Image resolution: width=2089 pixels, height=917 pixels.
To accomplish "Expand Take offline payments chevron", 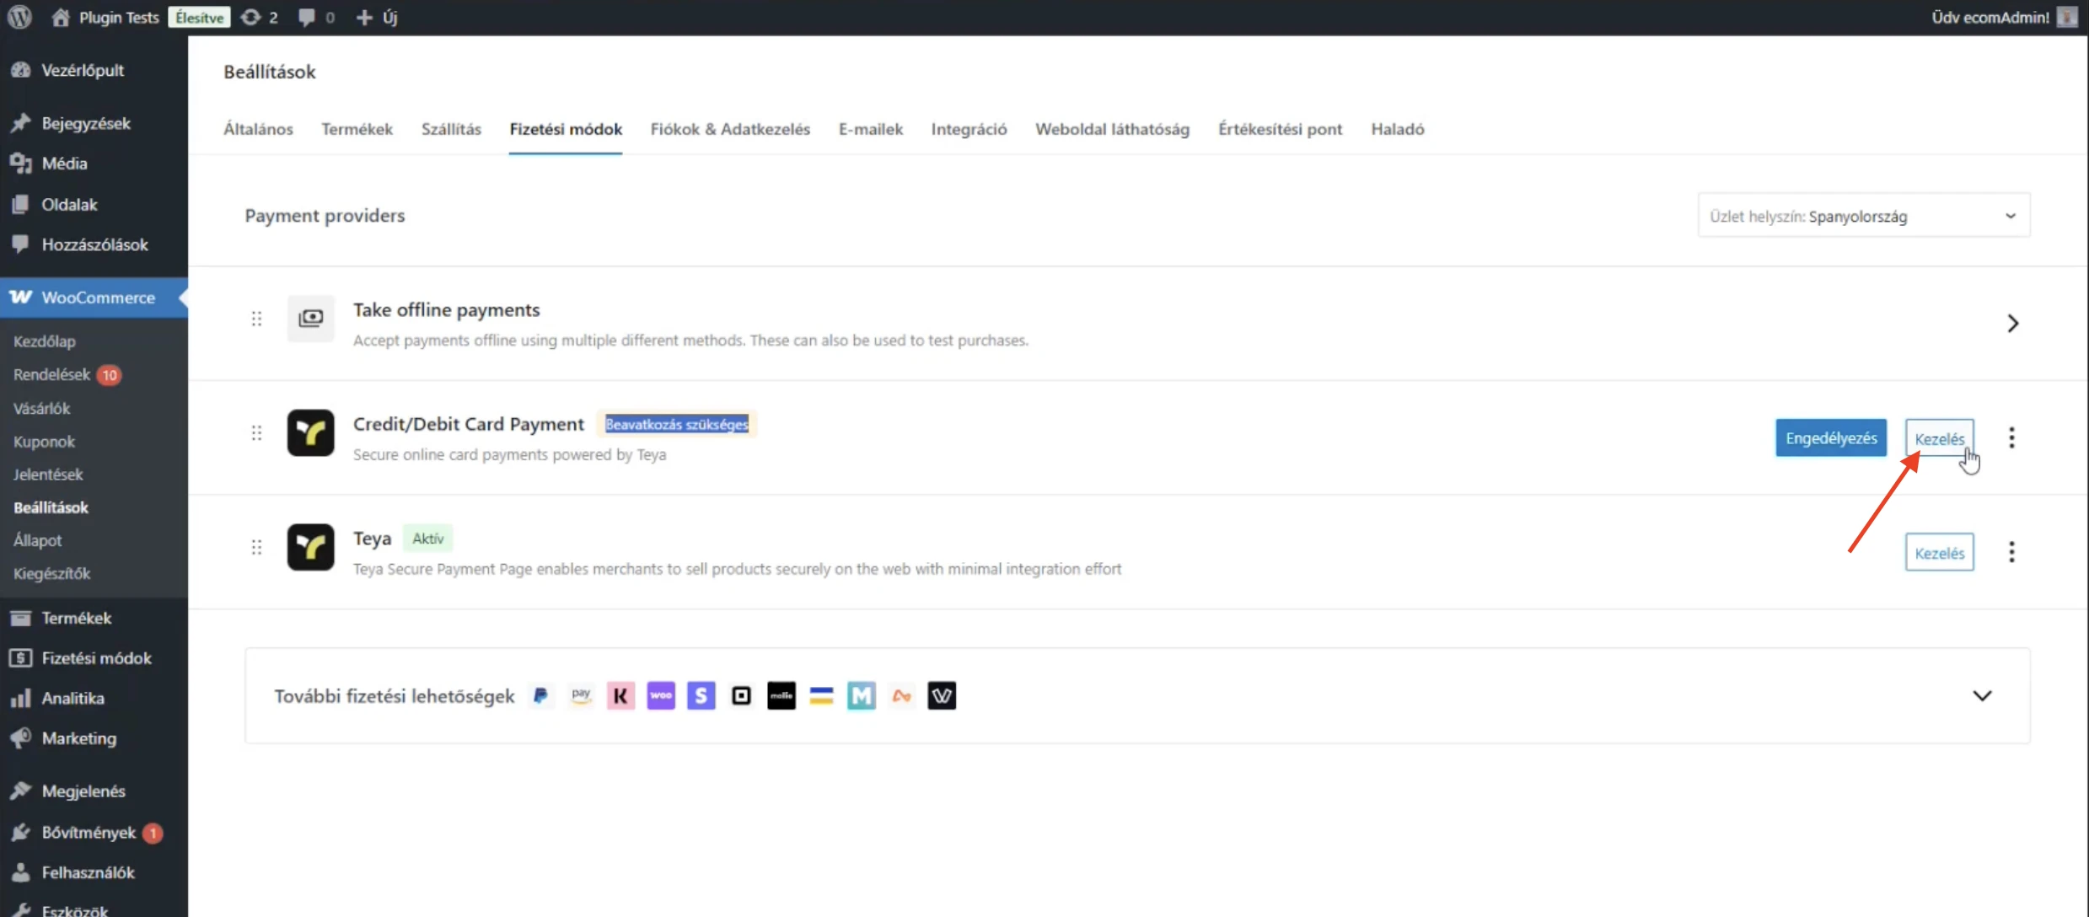I will coord(2012,323).
